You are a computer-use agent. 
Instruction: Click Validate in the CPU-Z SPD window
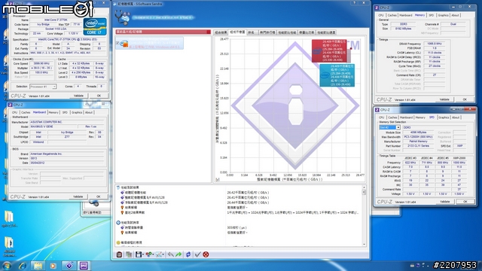click(x=445, y=202)
